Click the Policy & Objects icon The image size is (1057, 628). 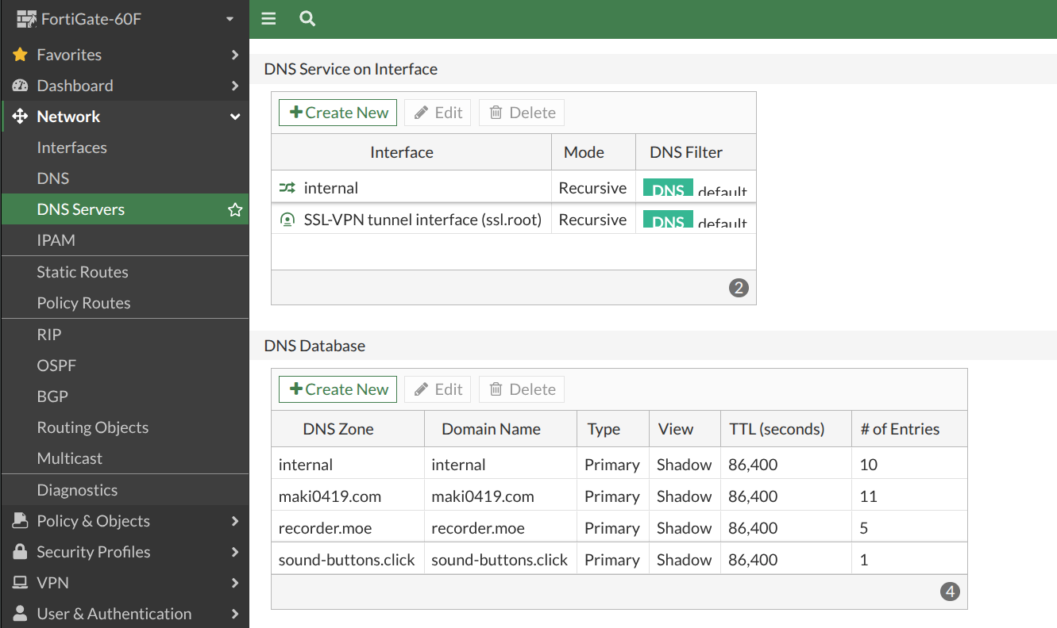coord(20,521)
